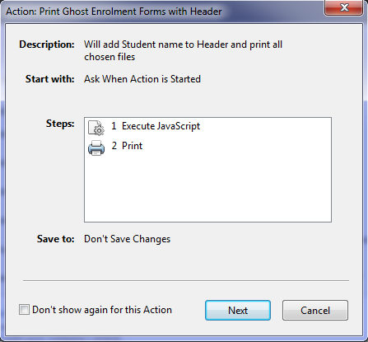Screen dimensions: 368x342
Task: Click the bold 'Steps:' label
Action: [x=60, y=124]
